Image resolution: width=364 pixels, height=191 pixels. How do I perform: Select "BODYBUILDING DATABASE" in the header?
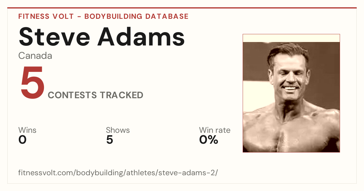(x=136, y=16)
